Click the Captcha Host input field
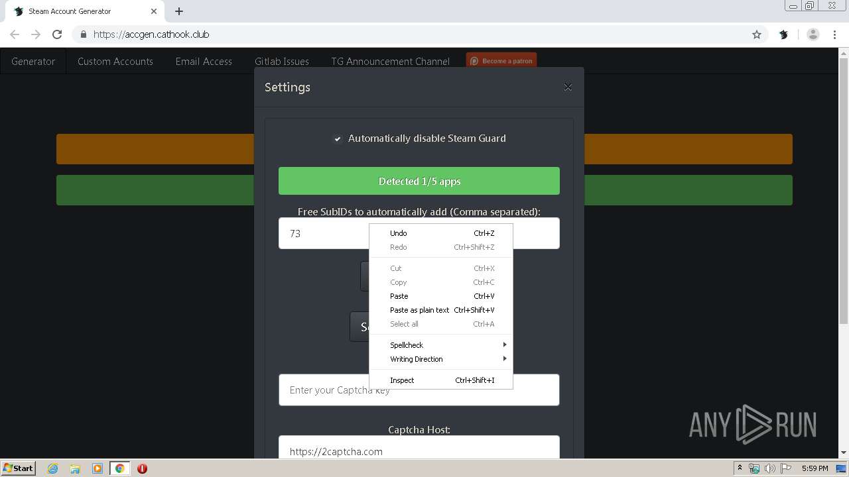The width and height of the screenshot is (849, 477). pos(419,449)
